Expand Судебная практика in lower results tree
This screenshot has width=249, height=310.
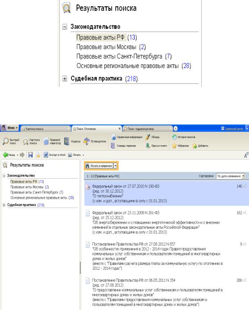pos(4,205)
